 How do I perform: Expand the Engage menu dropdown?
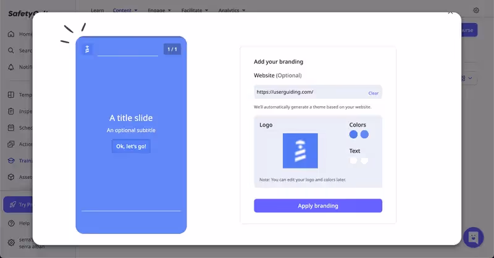[159, 10]
